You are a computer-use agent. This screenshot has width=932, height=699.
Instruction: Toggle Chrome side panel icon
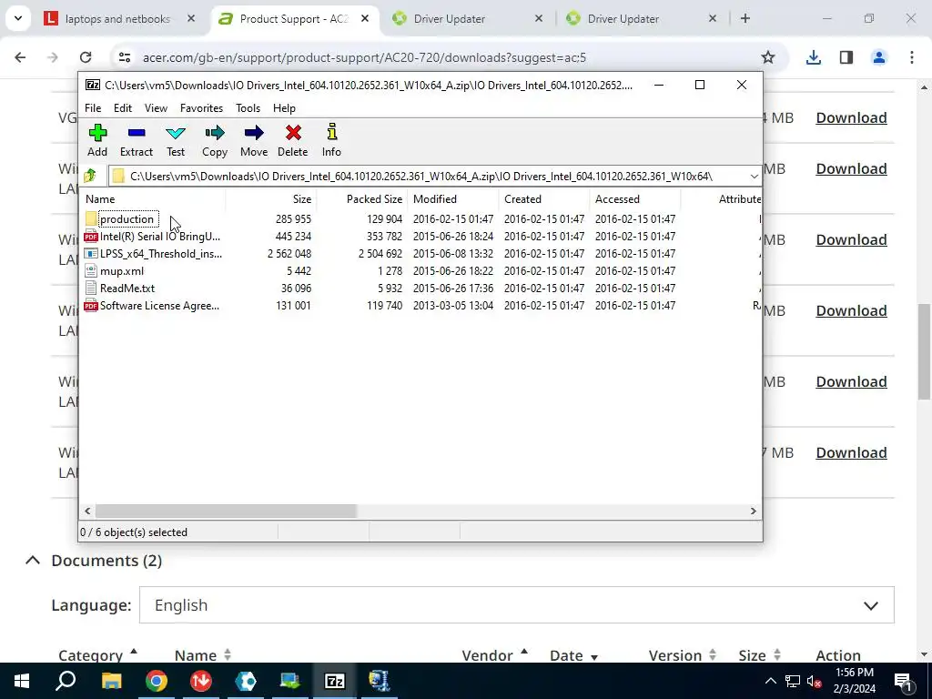pos(846,57)
